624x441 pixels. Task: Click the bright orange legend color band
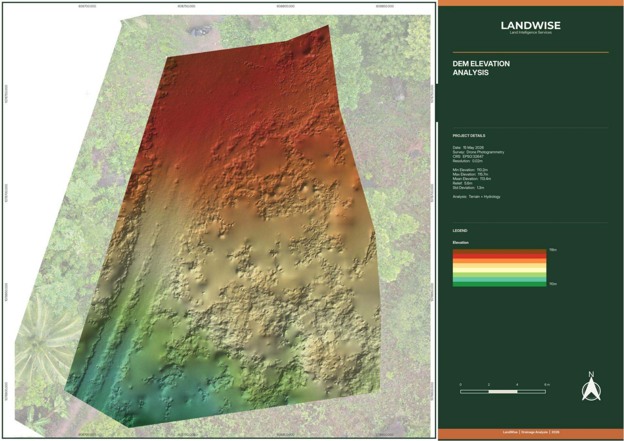point(499,261)
